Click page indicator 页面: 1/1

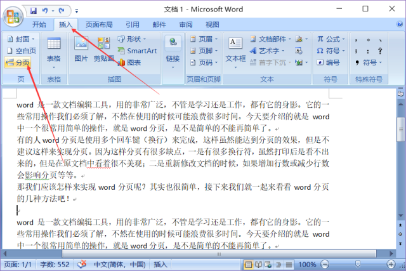[x=18, y=265]
